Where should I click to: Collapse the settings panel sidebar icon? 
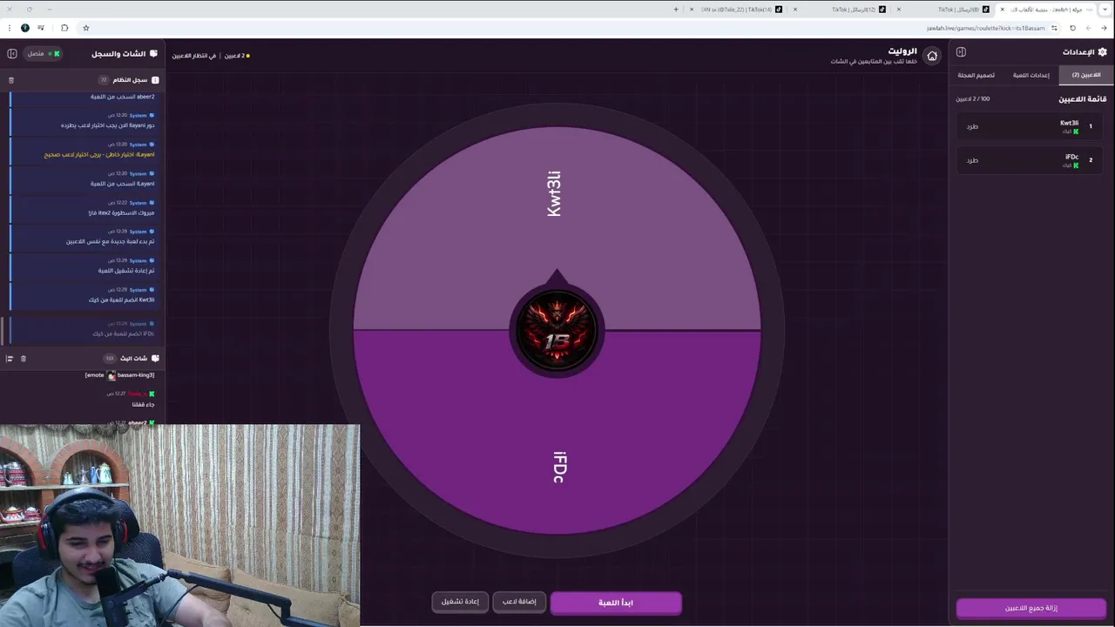[x=961, y=52]
